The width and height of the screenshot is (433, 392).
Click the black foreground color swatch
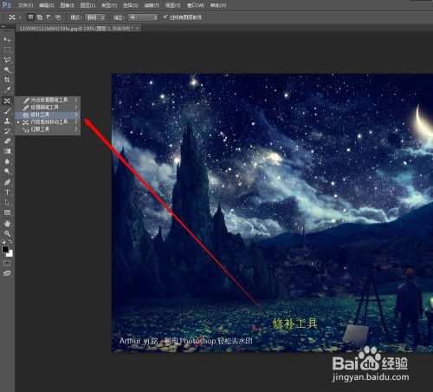click(x=5, y=249)
